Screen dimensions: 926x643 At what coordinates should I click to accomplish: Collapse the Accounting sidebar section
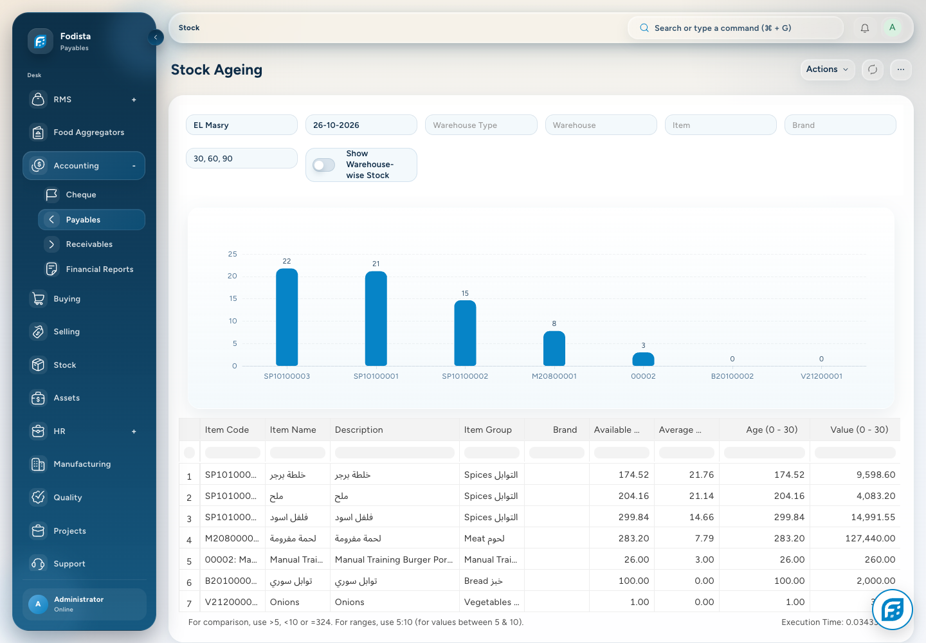tap(134, 166)
